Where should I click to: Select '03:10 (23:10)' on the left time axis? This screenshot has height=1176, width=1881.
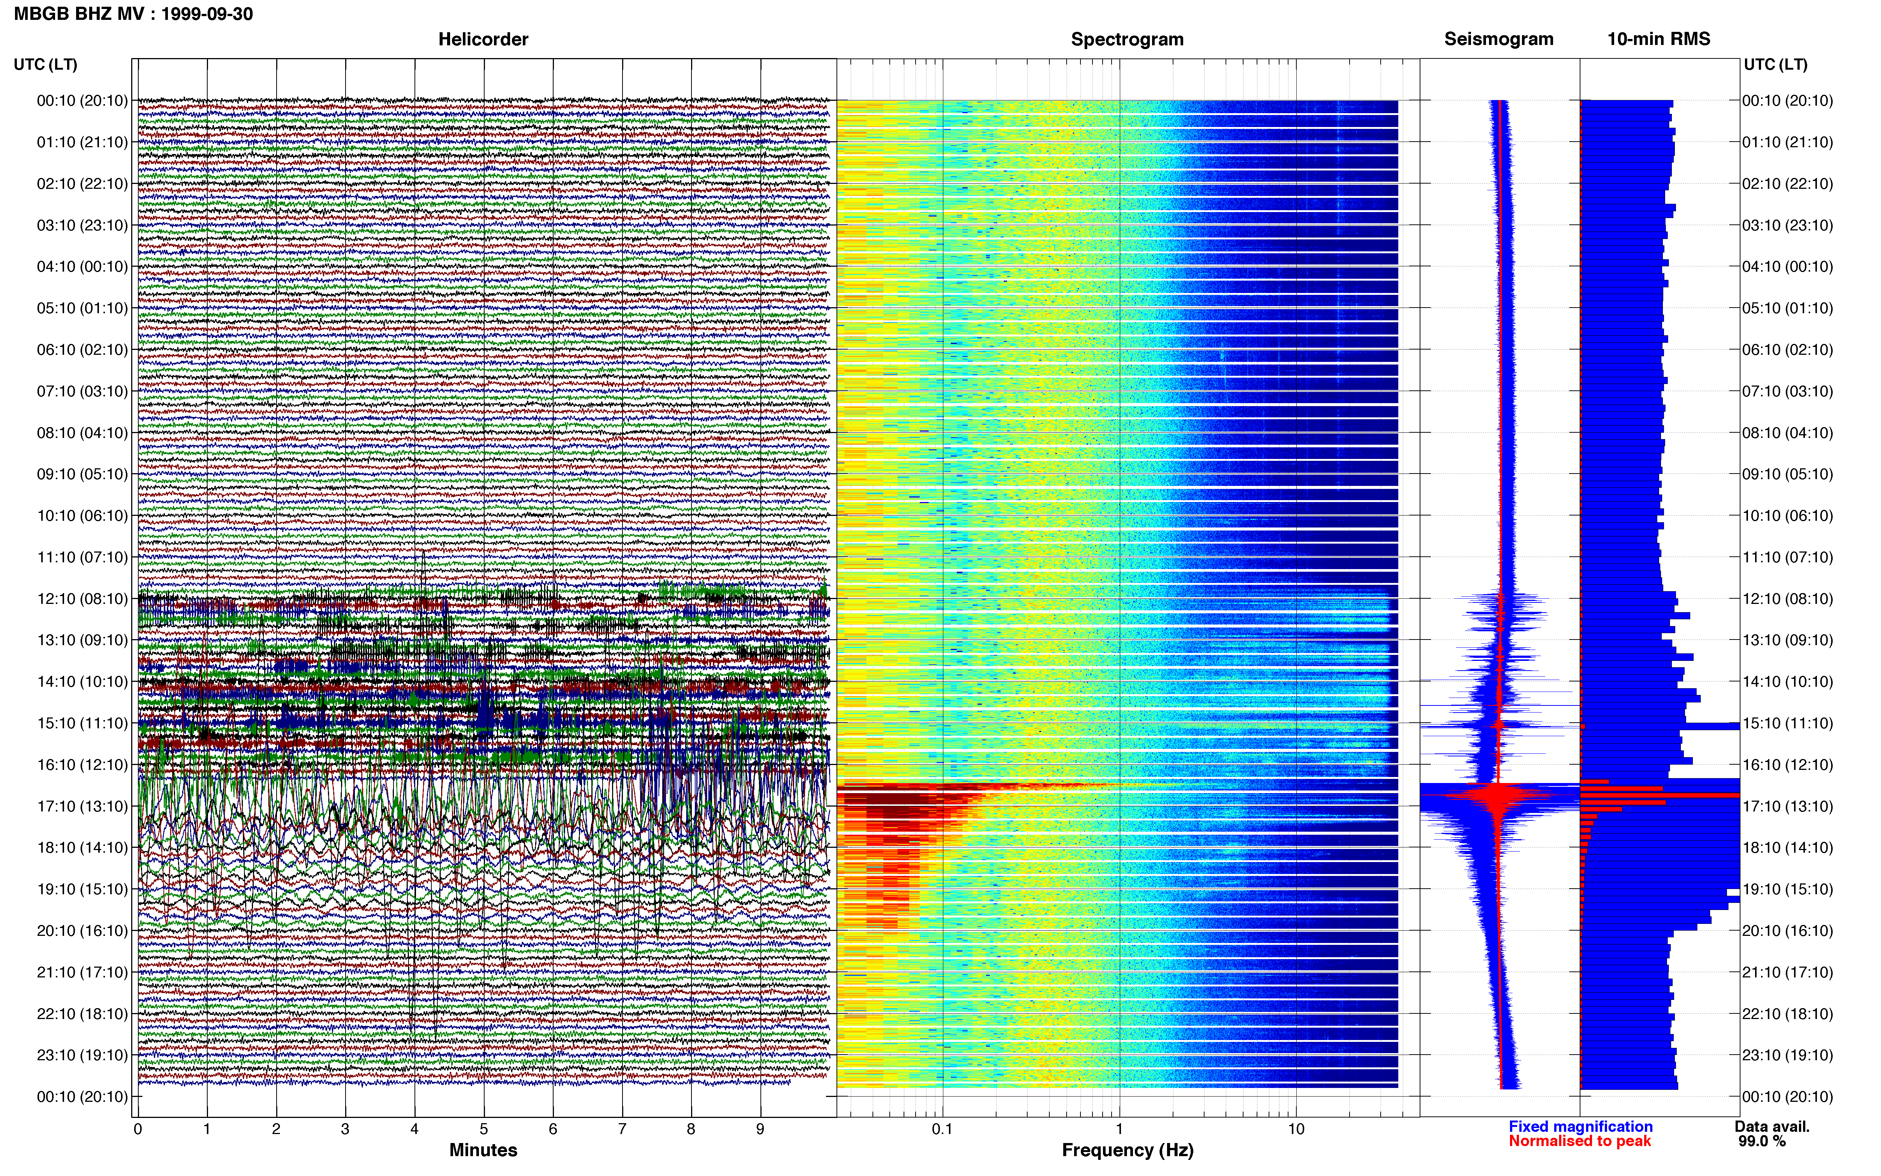[82, 226]
